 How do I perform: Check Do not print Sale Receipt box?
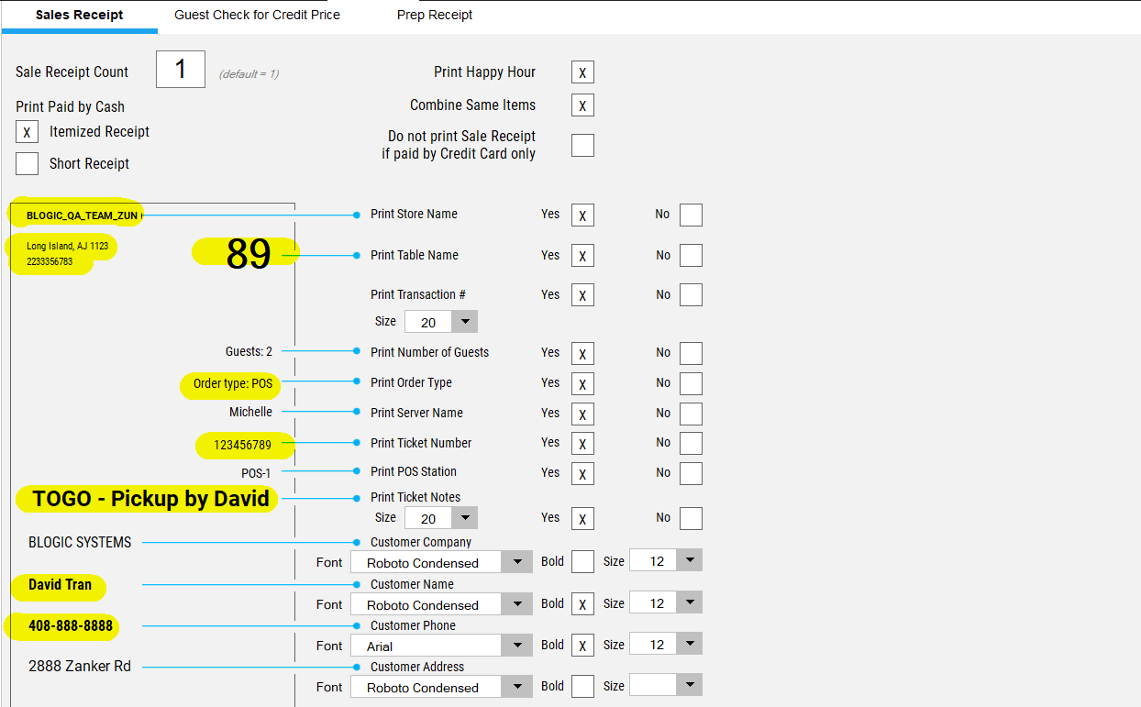(x=582, y=145)
